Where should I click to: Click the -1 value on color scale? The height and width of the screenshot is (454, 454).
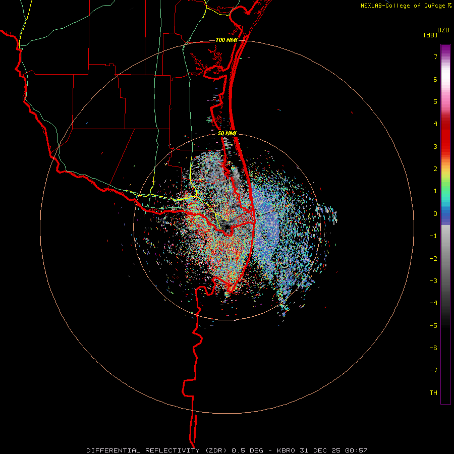(433, 236)
